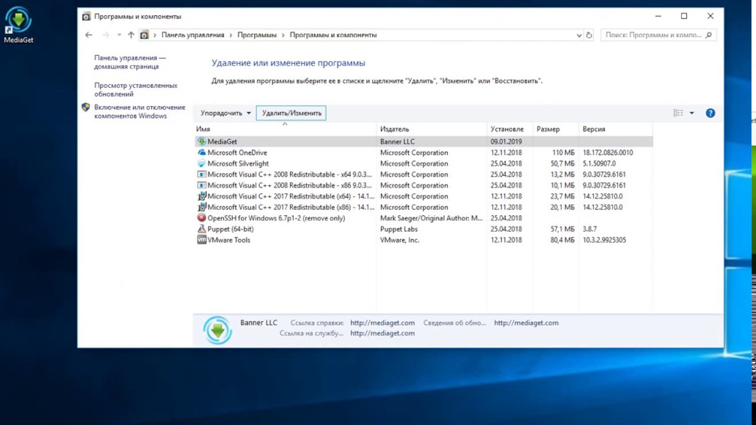The image size is (756, 425).
Task: Click version 18.172.0826.0010 cell
Action: (x=608, y=152)
